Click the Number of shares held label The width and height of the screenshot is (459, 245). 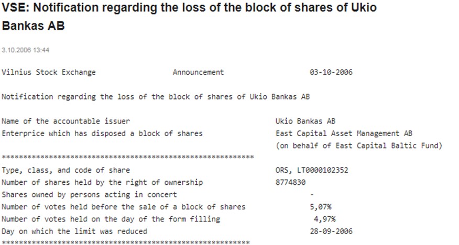click(x=102, y=183)
